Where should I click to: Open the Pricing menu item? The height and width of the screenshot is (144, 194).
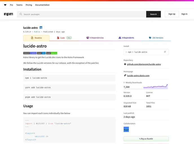pos(29,5)
